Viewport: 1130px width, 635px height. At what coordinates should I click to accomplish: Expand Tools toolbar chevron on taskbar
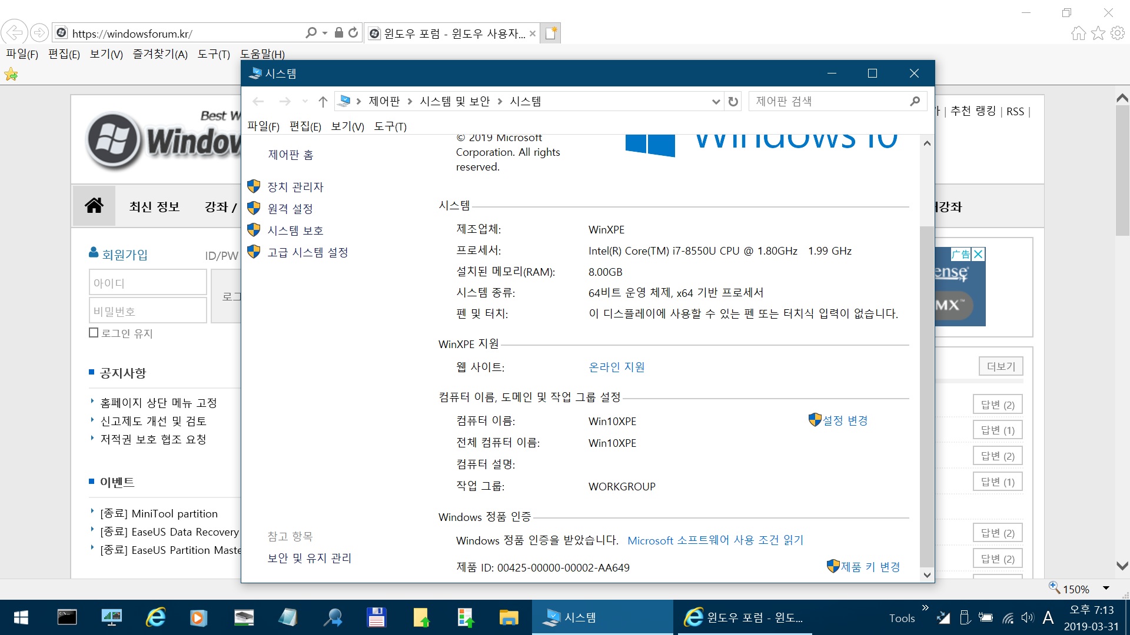click(925, 608)
